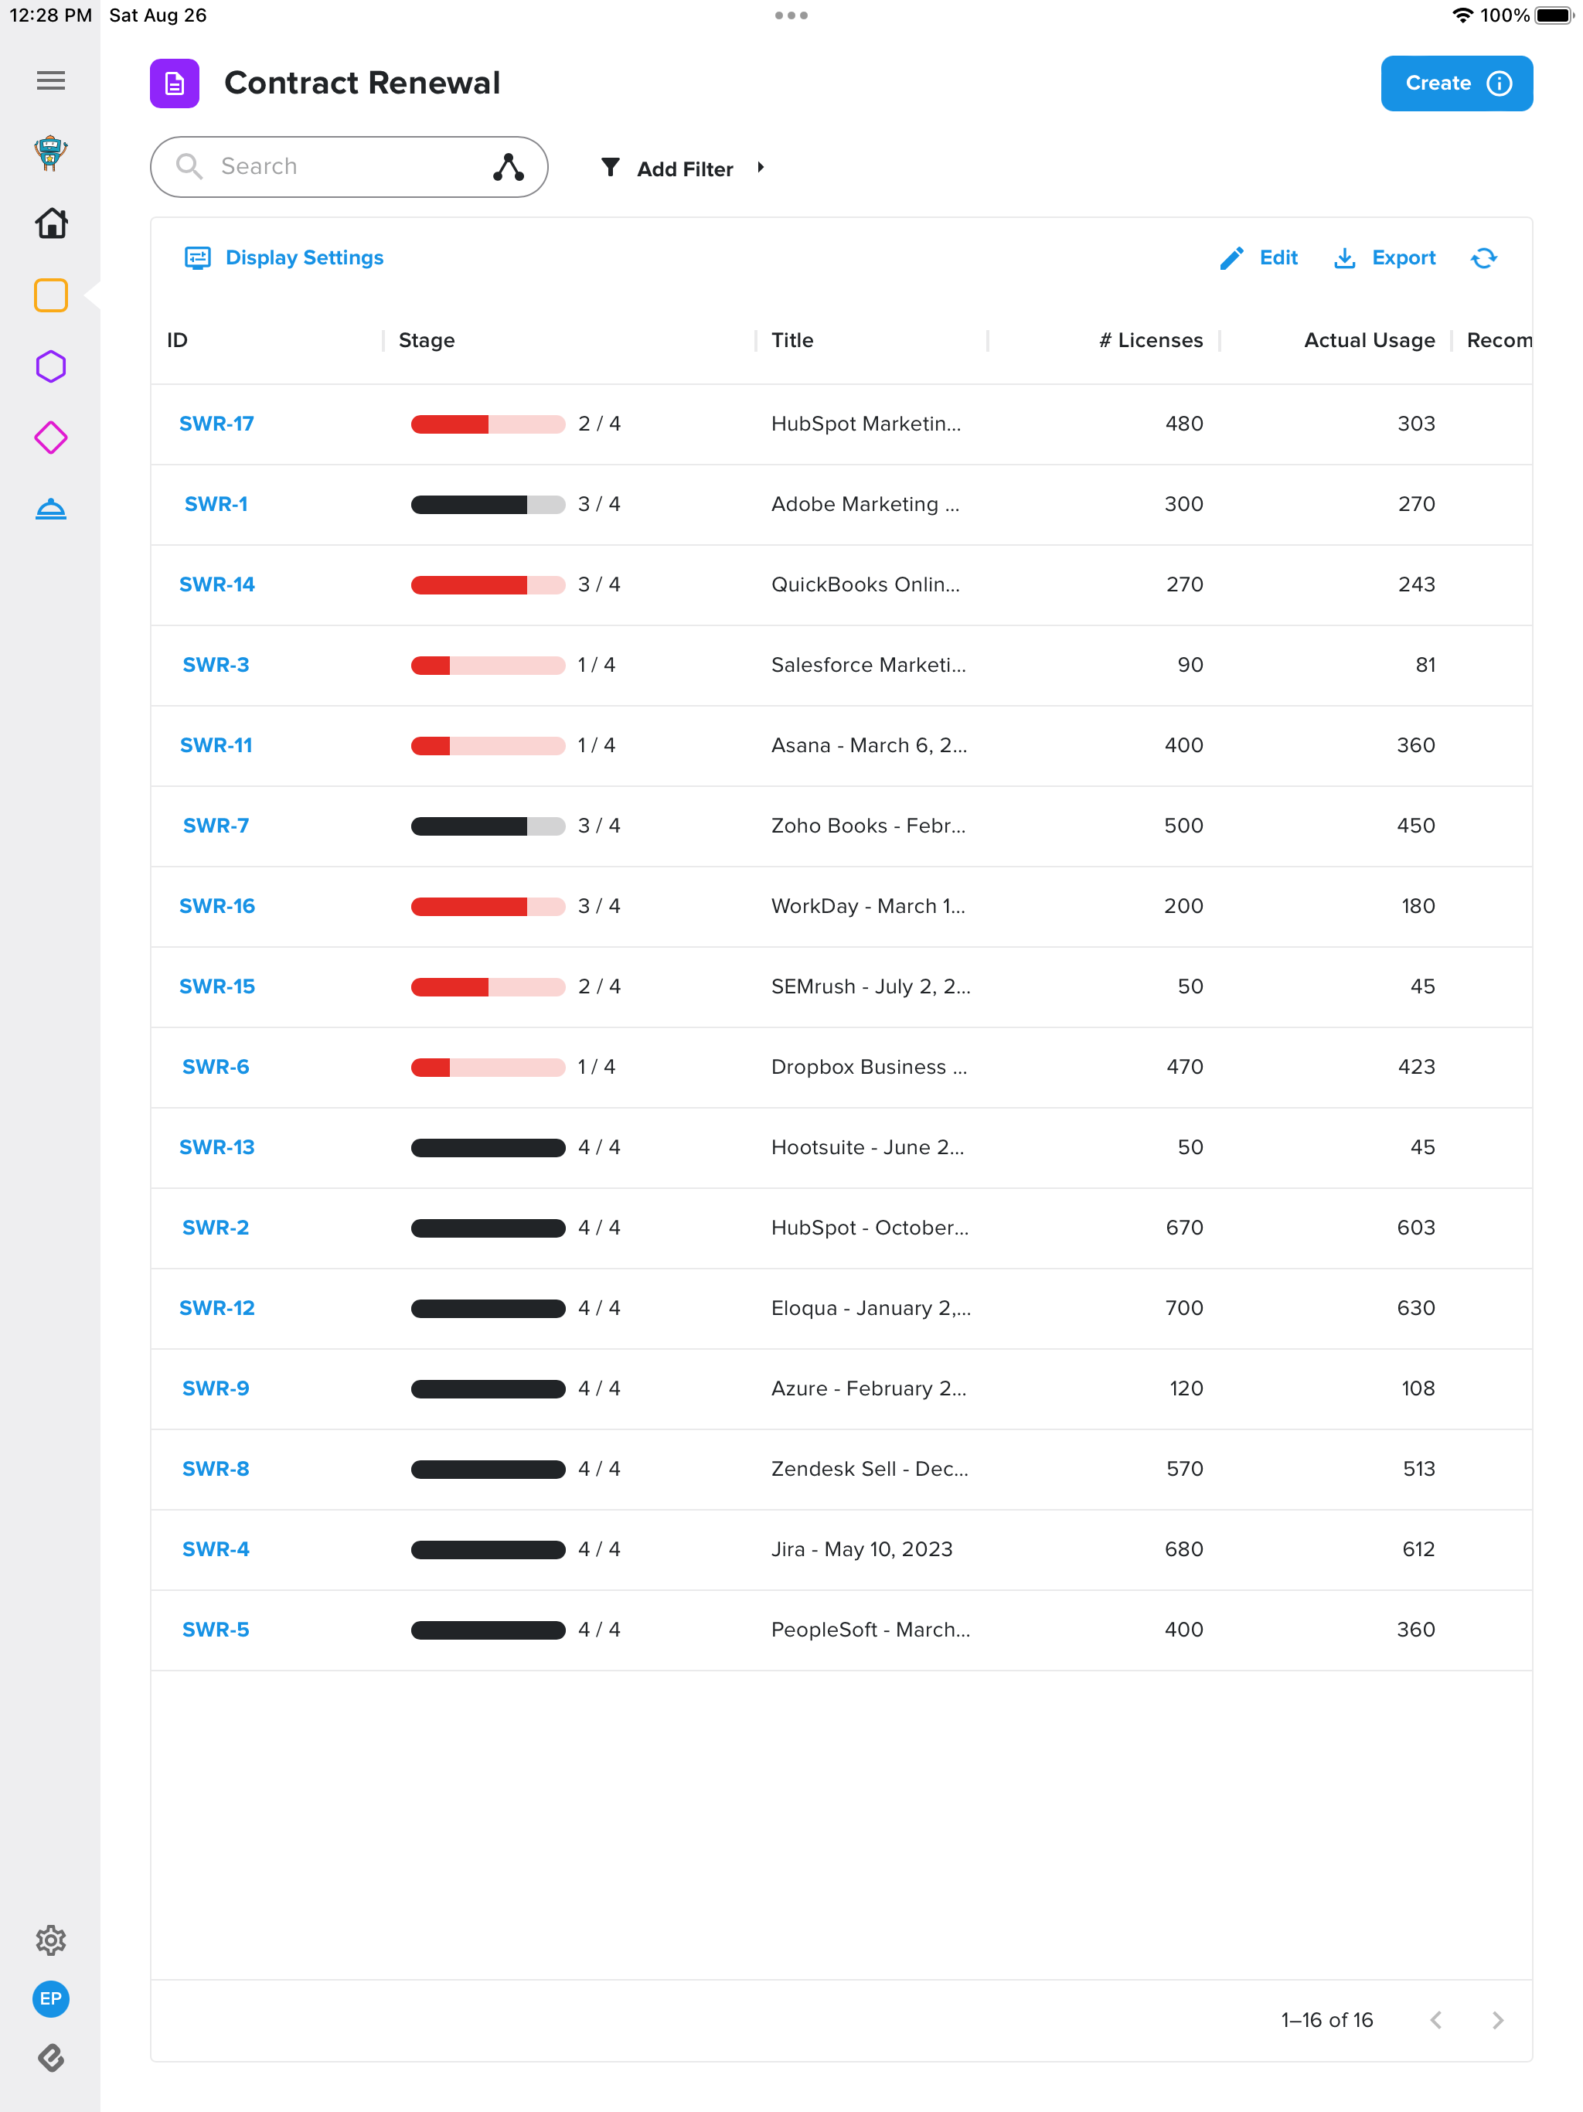
Task: Open record SWR-17
Action: pos(216,424)
